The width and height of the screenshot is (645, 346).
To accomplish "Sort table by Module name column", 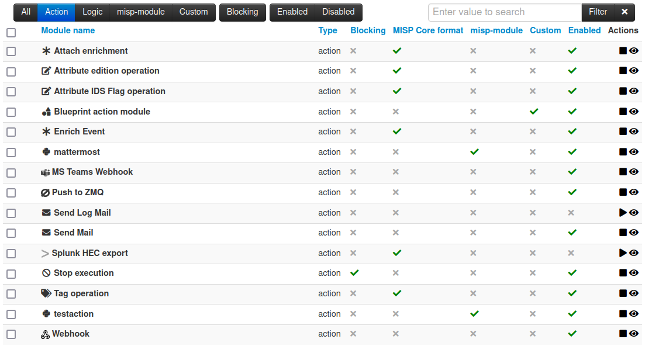I will tap(68, 30).
